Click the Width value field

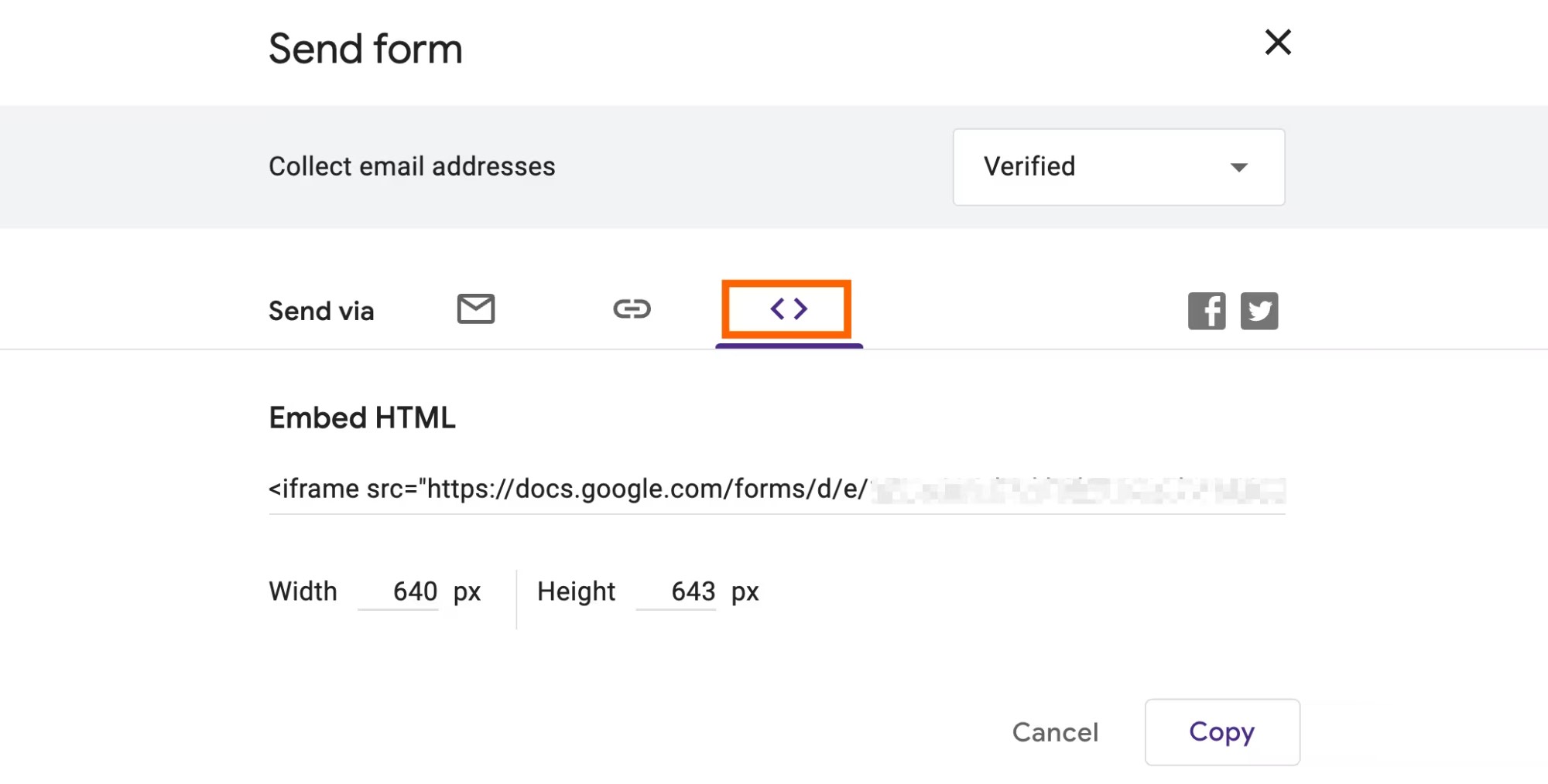coord(399,592)
